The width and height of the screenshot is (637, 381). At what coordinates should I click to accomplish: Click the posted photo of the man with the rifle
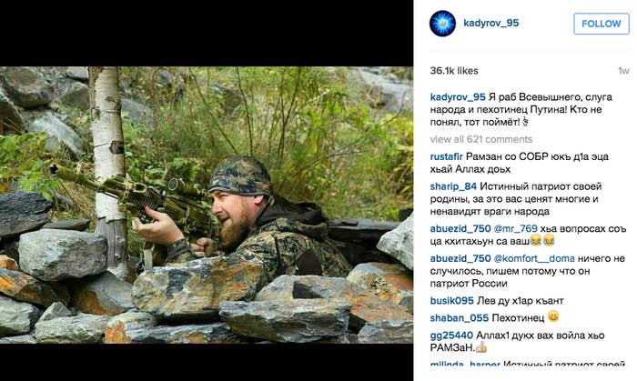207,205
